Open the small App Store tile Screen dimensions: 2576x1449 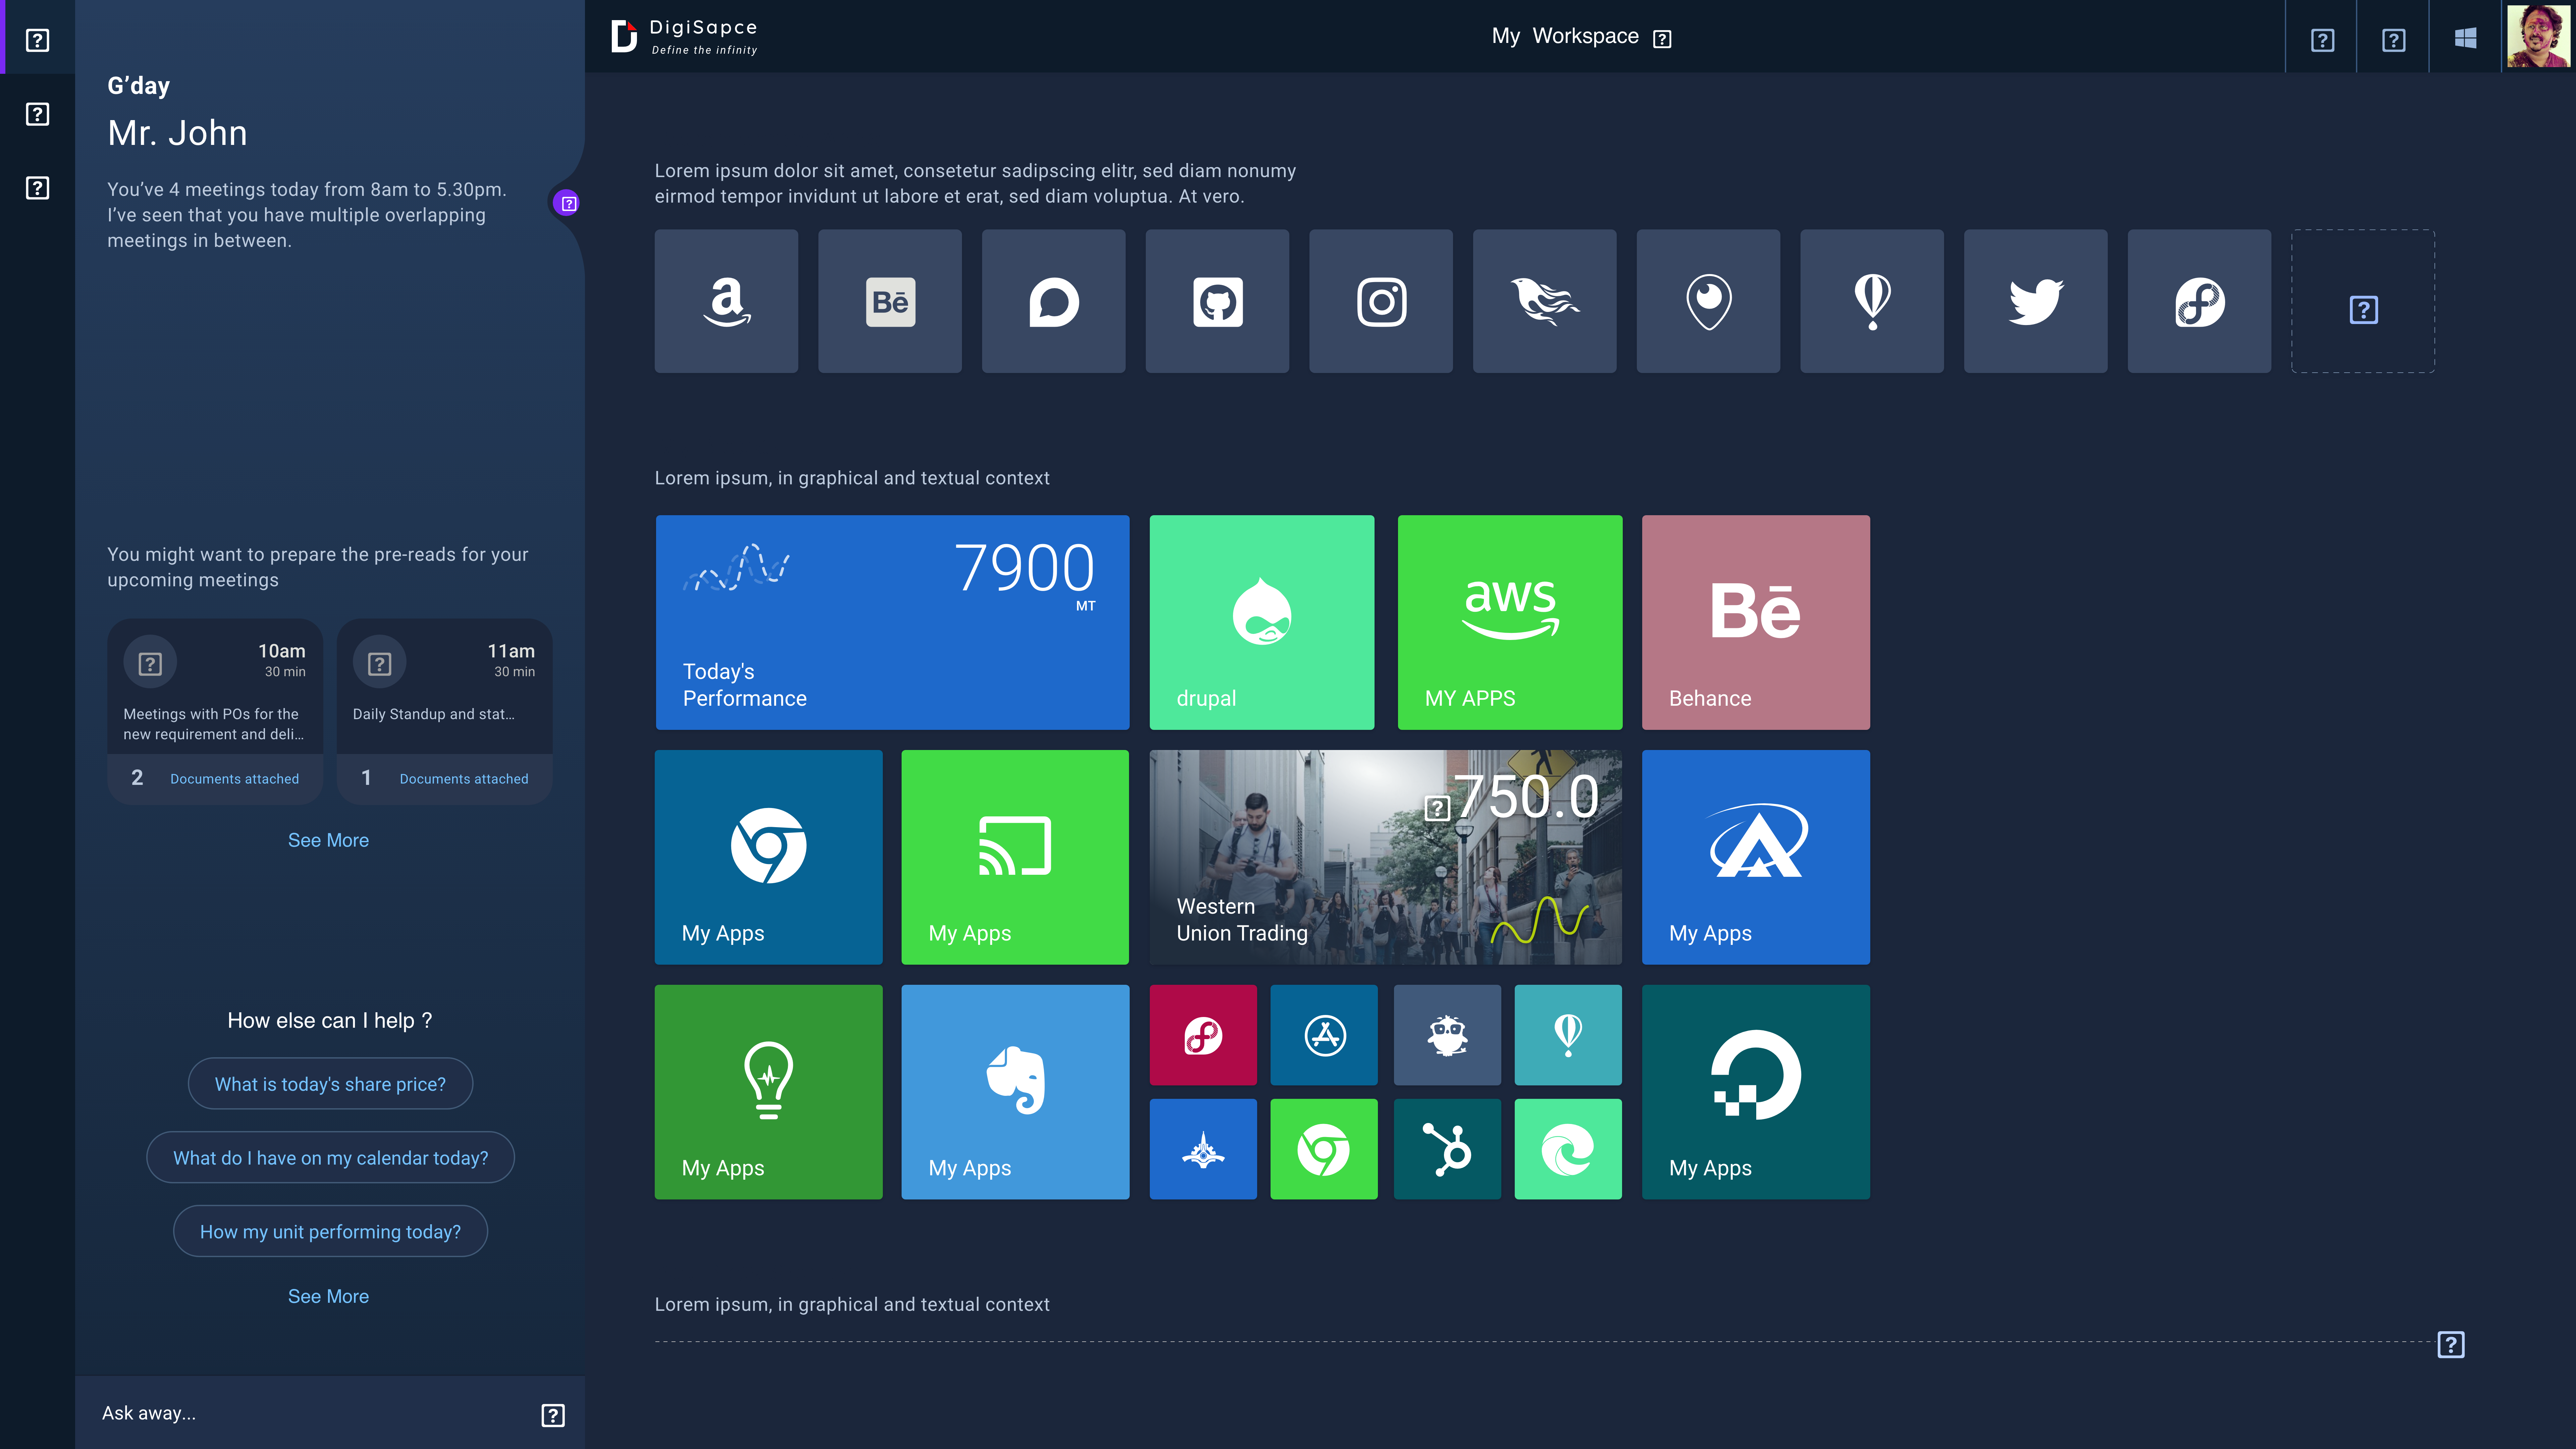pyautogui.click(x=1324, y=1035)
